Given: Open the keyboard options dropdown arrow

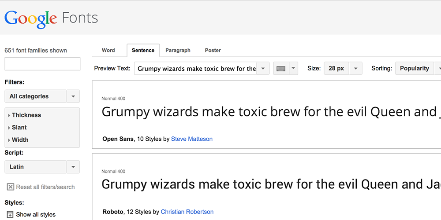Looking at the screenshot, I should click(293, 69).
